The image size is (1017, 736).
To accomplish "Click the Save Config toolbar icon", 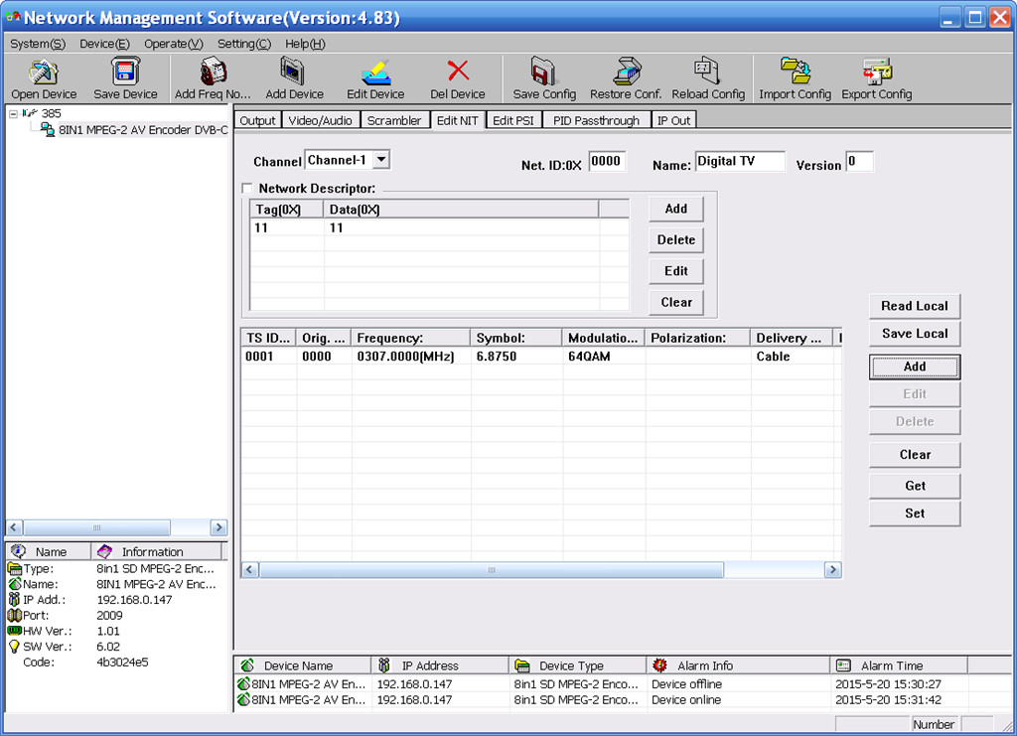I will pyautogui.click(x=543, y=72).
